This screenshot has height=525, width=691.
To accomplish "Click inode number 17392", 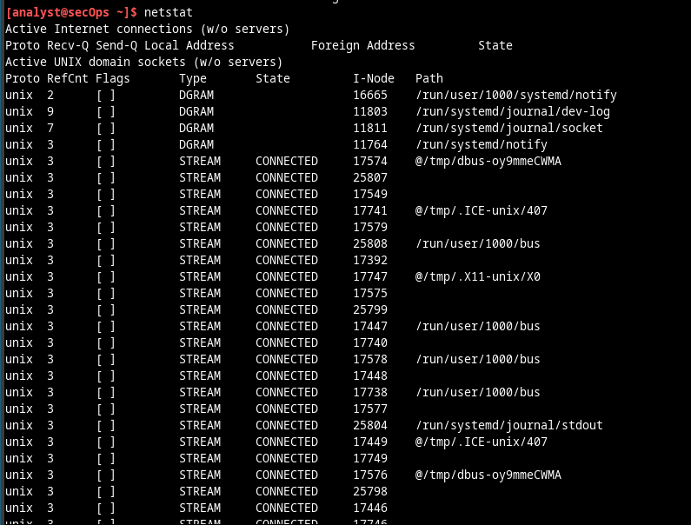I will (x=370, y=260).
